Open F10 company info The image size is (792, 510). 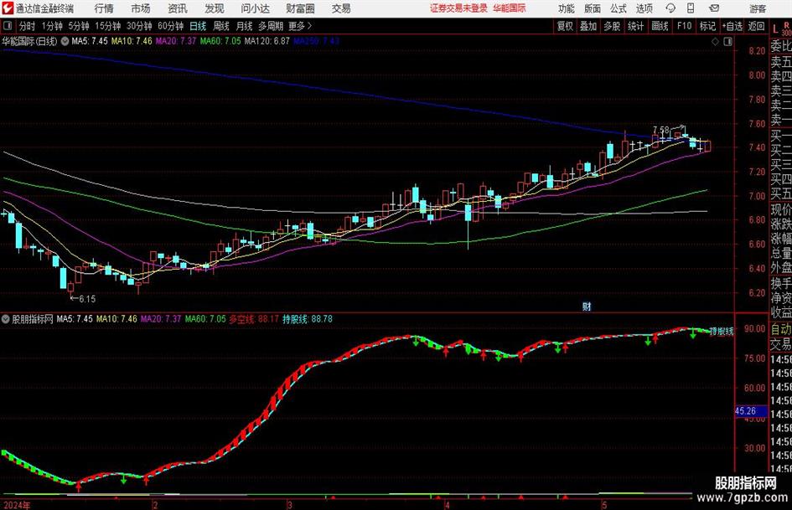[x=685, y=26]
